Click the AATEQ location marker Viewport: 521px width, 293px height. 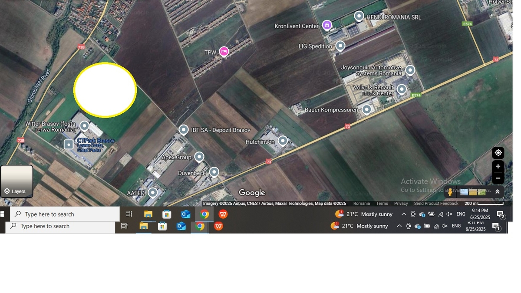[152, 192]
